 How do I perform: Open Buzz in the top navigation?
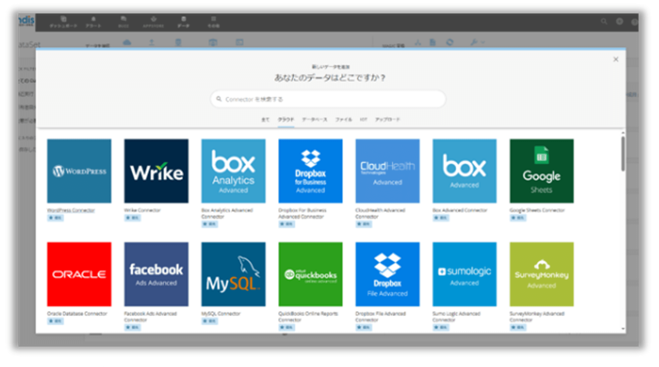[123, 22]
